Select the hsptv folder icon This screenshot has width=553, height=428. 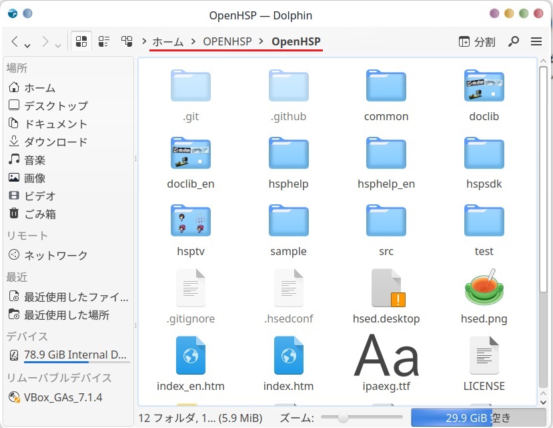click(190, 220)
